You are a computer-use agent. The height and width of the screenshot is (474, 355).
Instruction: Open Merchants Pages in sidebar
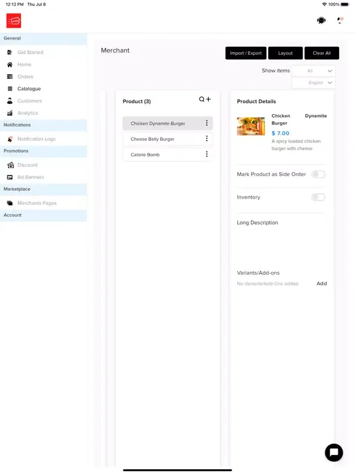[37, 203]
